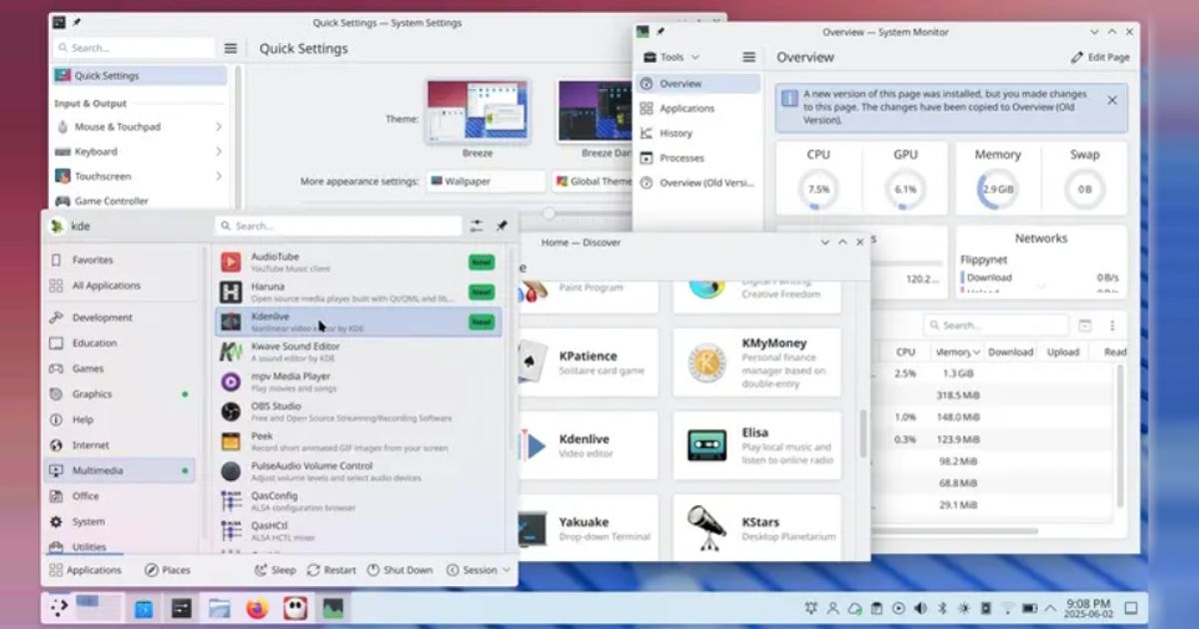Click the Discover window vertical scrollbar
The width and height of the screenshot is (1199, 629).
862,432
